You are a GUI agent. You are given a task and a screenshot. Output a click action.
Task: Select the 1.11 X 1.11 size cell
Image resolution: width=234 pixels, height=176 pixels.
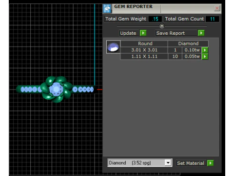coord(144,56)
